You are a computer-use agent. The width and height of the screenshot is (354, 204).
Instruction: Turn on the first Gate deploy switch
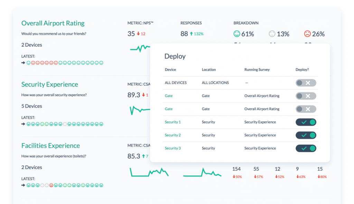click(306, 96)
